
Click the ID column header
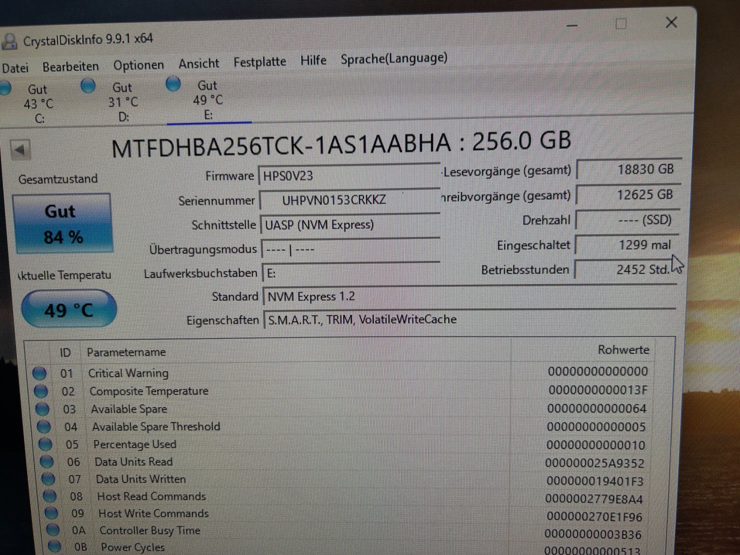(x=65, y=352)
